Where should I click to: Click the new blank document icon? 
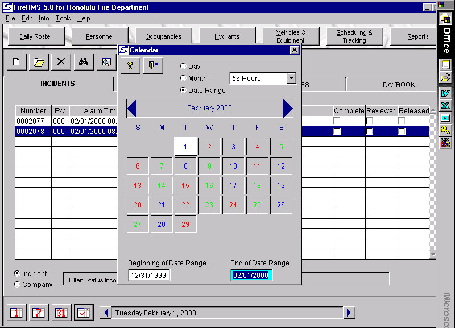click(x=16, y=62)
